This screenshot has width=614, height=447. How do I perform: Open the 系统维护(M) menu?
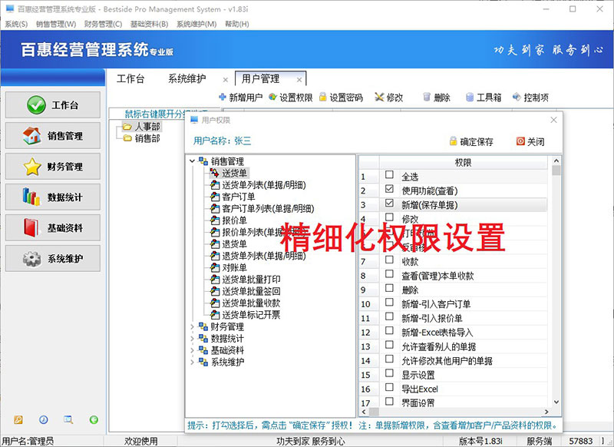point(196,24)
